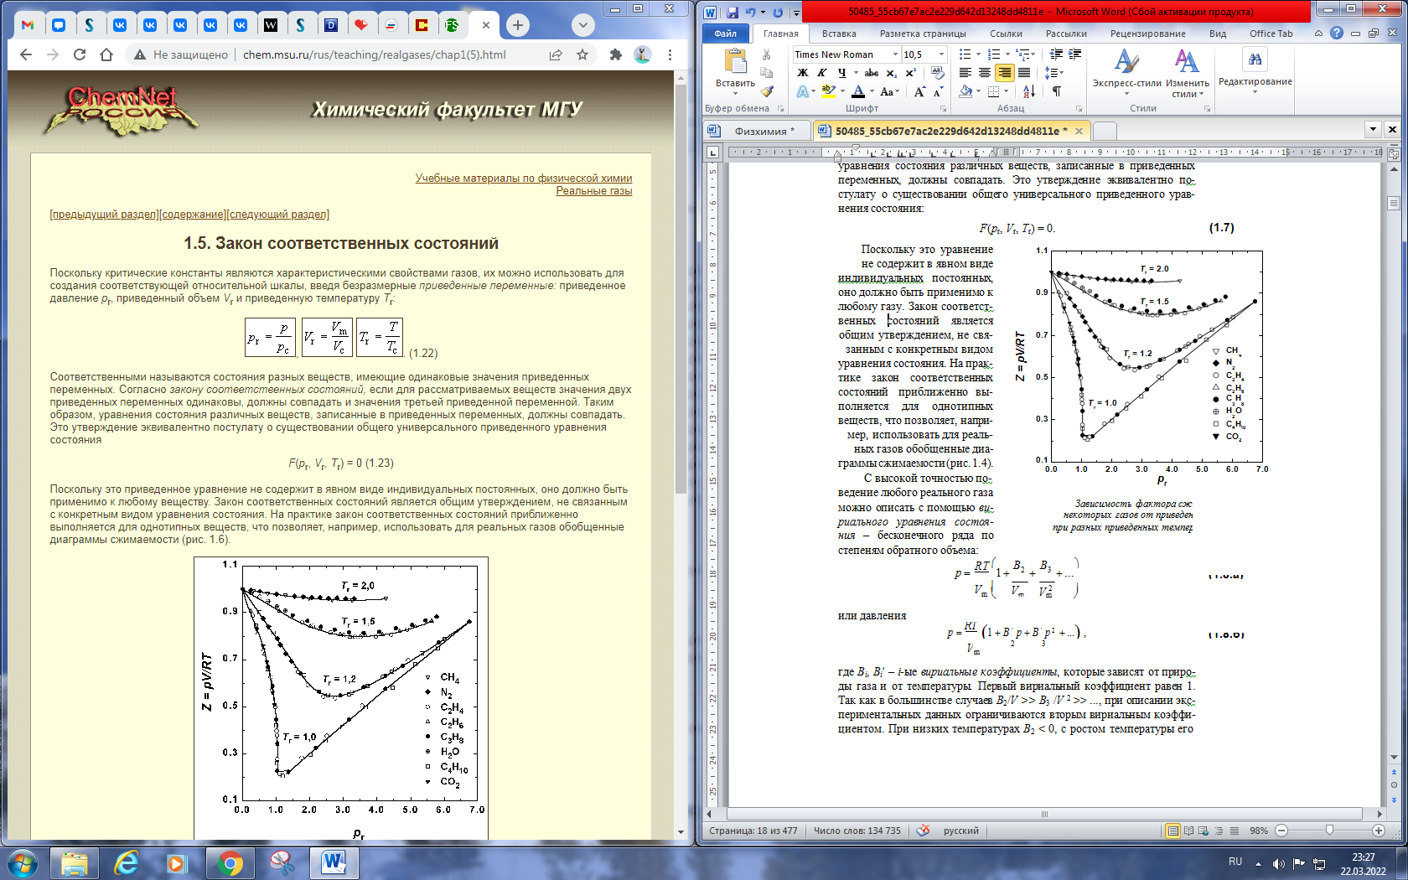Click the zoom slider handle in Word

[1329, 831]
